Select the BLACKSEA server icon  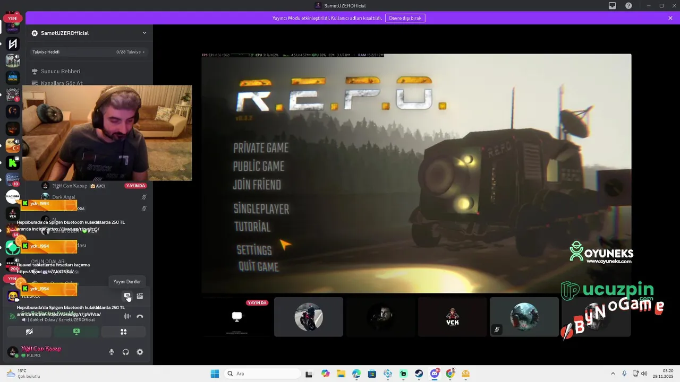coord(13,197)
